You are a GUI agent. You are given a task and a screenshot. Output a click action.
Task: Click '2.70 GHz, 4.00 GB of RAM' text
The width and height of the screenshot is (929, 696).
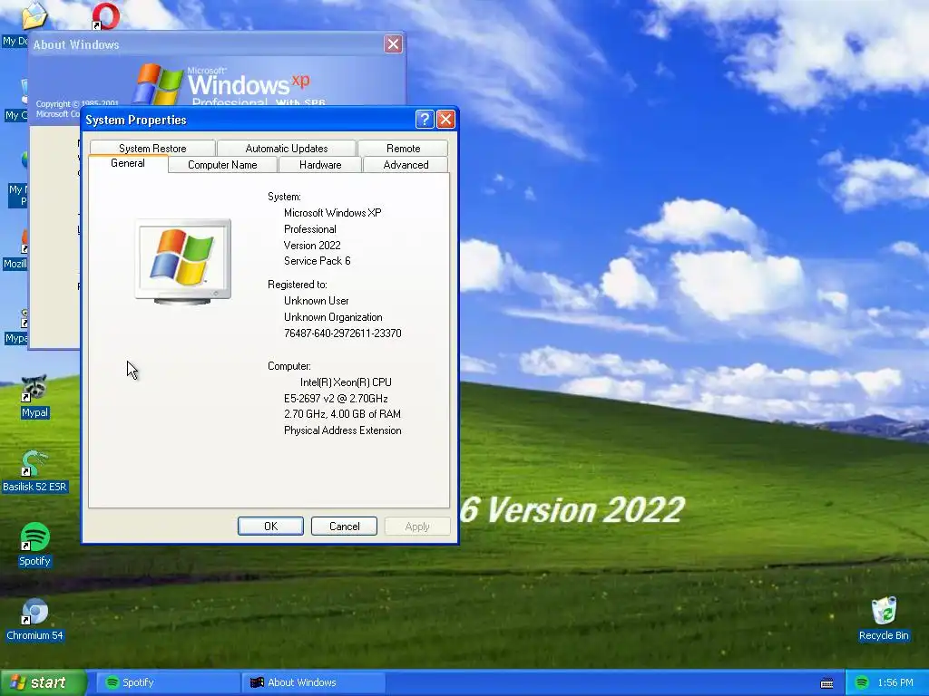[x=342, y=414]
